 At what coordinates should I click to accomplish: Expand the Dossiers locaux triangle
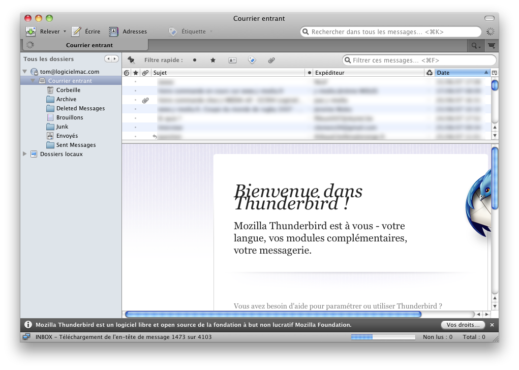pyautogui.click(x=25, y=154)
